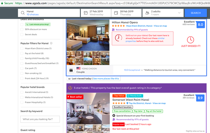Click Somerset Recommended by 97% of guests
The image size is (210, 133).
132,120
